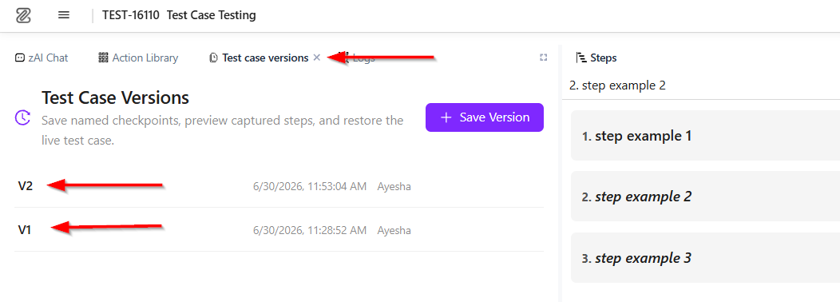This screenshot has width=840, height=302.
Task: Click the purple history clock icon
Action: coord(22,117)
